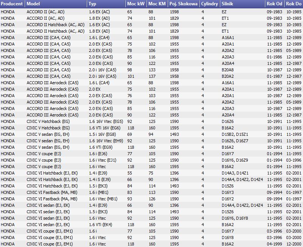Click the 93 kW power cell
The image size is (303, 247).
[x=129, y=199]
